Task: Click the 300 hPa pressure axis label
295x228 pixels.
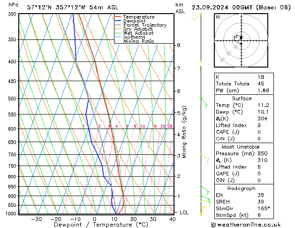Action: point(12,14)
